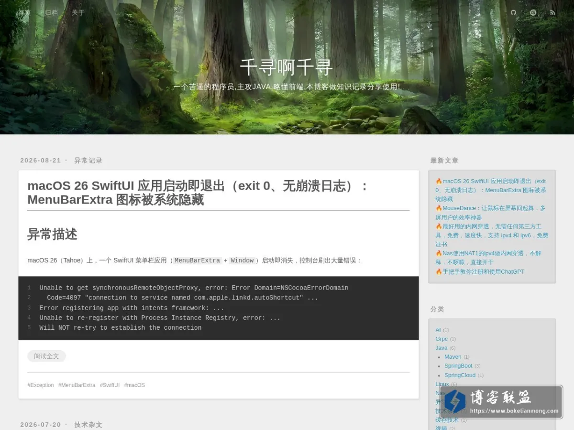The height and width of the screenshot is (430, 574).
Task: Open recent article macOS 26 SwiftUI 应用启动即退出
Action: point(491,190)
